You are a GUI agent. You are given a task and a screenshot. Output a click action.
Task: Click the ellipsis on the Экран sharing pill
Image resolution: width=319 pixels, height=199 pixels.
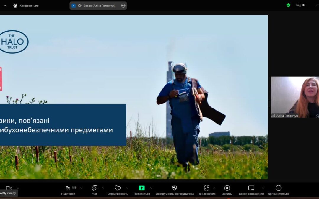123,6
